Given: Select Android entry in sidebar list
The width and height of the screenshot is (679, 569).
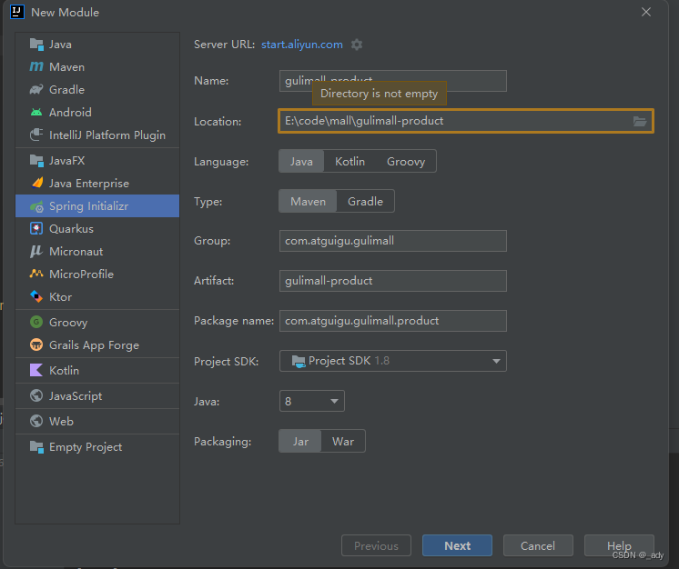Looking at the screenshot, I should [97, 113].
